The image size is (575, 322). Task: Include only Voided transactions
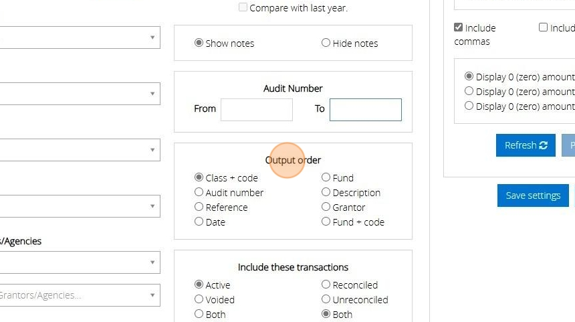pos(199,299)
